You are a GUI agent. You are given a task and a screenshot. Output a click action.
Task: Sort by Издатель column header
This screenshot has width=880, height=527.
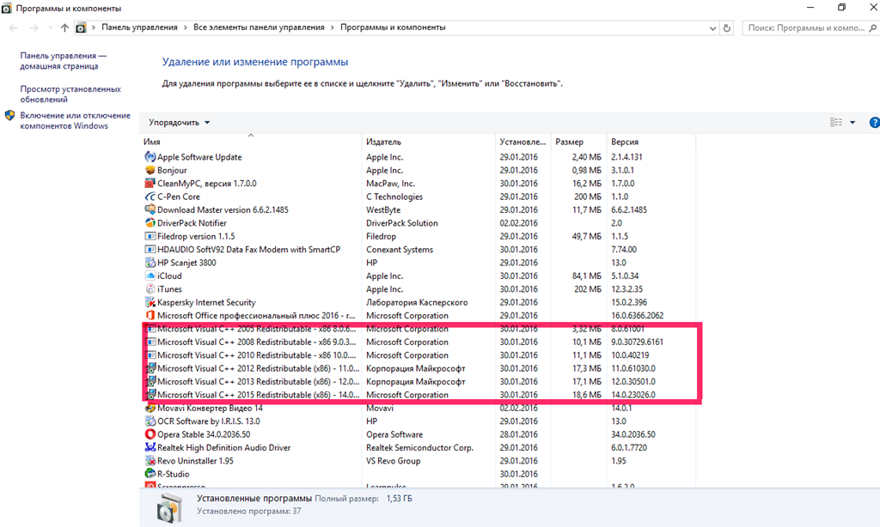coord(429,142)
